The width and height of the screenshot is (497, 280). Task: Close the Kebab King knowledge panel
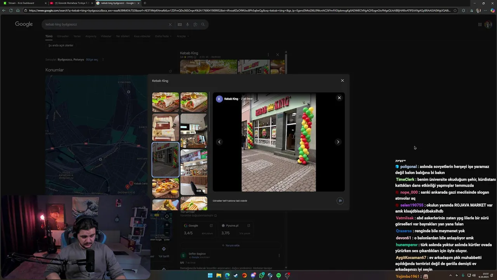point(277,55)
